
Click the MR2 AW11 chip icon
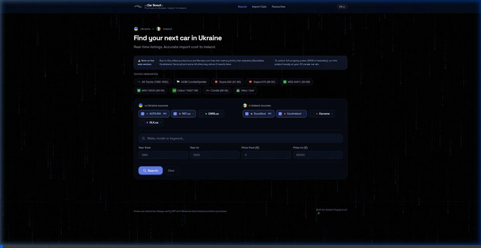[x=285, y=82]
